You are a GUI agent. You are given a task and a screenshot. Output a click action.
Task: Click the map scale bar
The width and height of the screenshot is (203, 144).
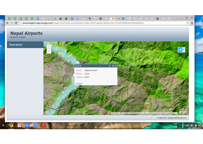click(57, 110)
